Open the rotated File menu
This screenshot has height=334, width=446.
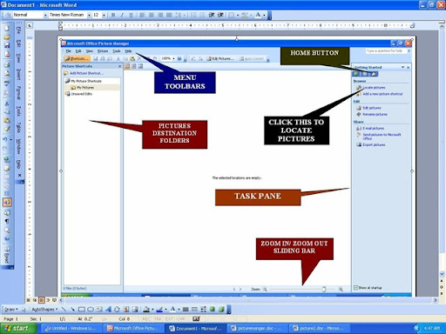coord(18,30)
